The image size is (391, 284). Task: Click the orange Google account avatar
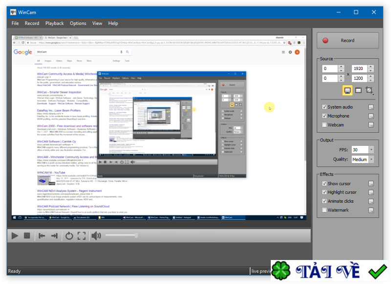click(297, 52)
